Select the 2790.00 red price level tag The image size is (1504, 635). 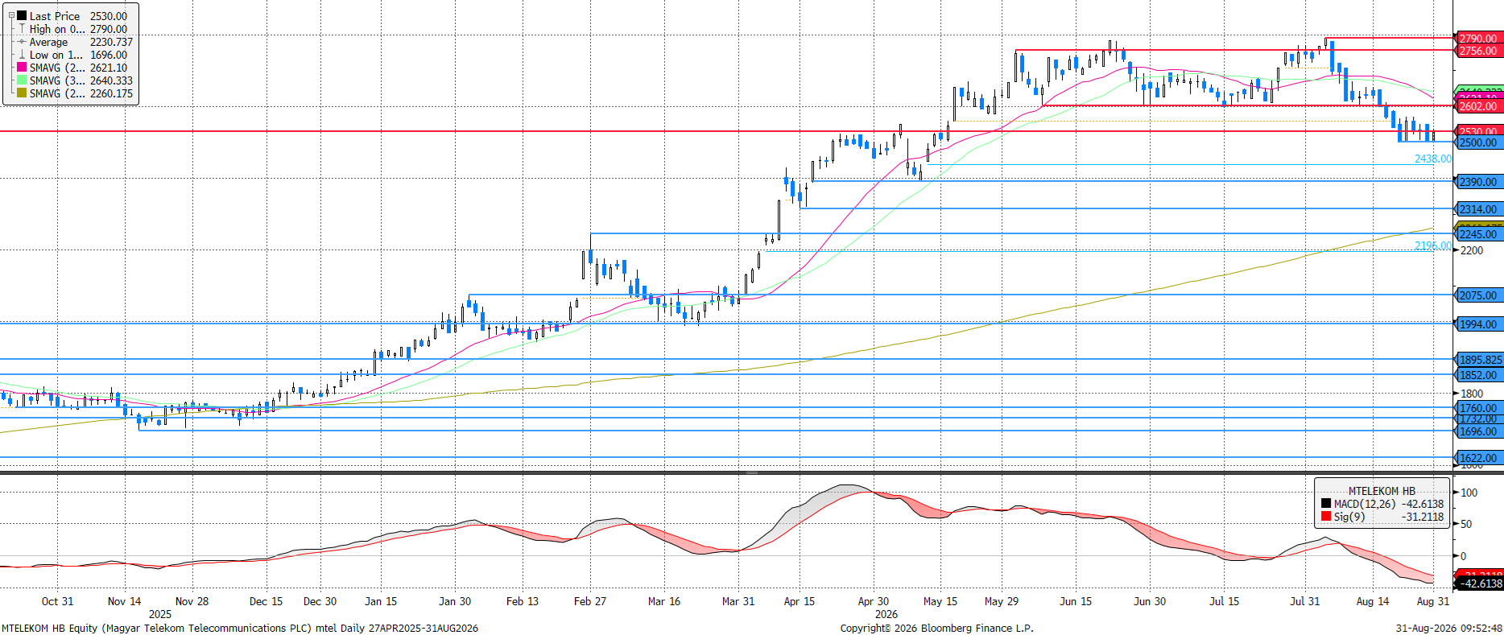pos(1477,38)
